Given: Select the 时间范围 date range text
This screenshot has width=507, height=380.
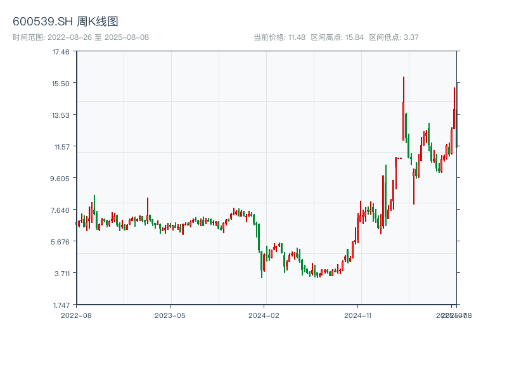Looking at the screenshot, I should 80,37.
